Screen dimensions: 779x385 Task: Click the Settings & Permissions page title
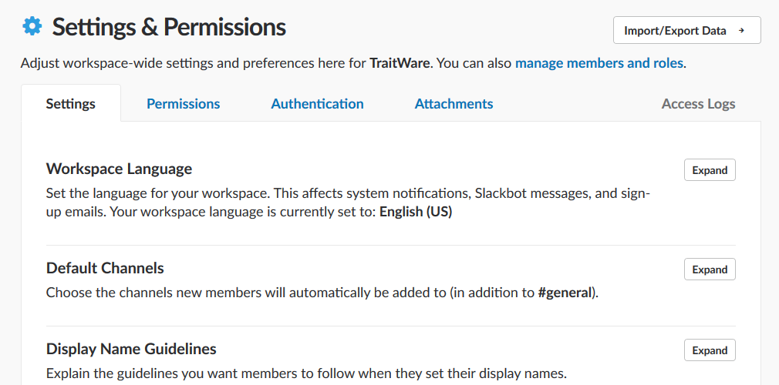click(169, 27)
